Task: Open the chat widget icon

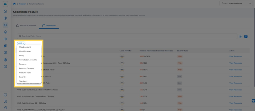Action: 253,101
